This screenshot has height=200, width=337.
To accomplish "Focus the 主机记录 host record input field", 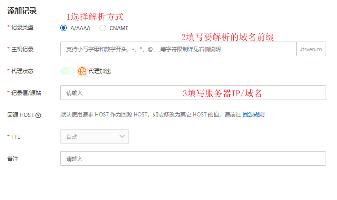I will tap(178, 49).
